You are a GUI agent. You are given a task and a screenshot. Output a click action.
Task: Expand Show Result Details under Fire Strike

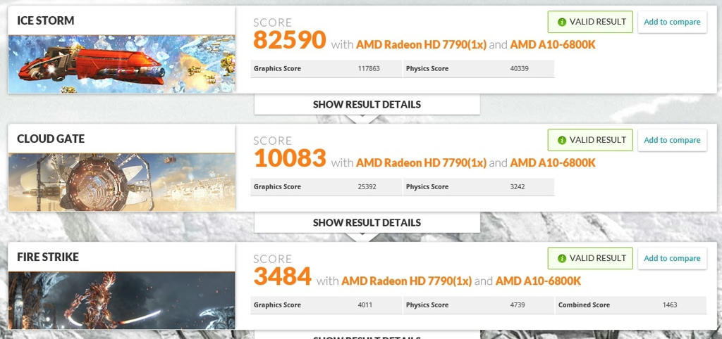(x=367, y=335)
